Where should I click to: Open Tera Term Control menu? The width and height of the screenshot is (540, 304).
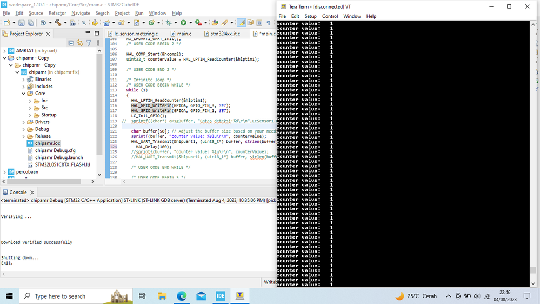[x=330, y=16]
